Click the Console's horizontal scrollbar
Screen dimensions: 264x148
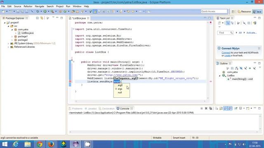pos(163,132)
